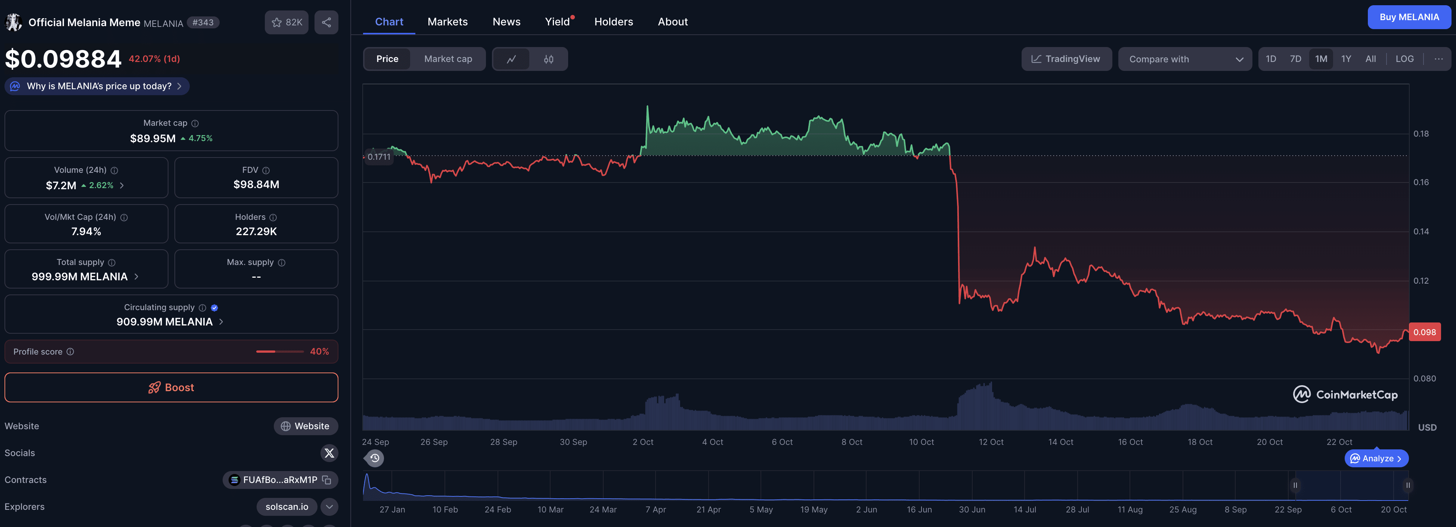Enable LOG scale on the chart
This screenshot has width=1456, height=527.
click(x=1405, y=59)
